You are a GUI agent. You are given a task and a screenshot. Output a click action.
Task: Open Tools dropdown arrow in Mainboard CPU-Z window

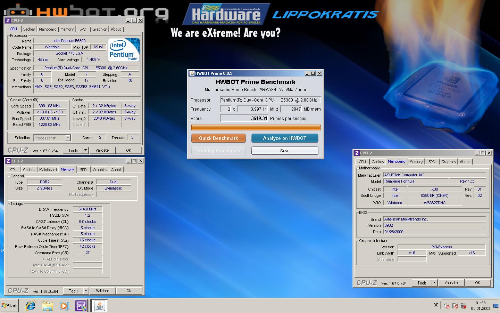[434, 283]
